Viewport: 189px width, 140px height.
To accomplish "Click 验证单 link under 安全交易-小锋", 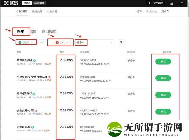I will [x=48, y=114].
